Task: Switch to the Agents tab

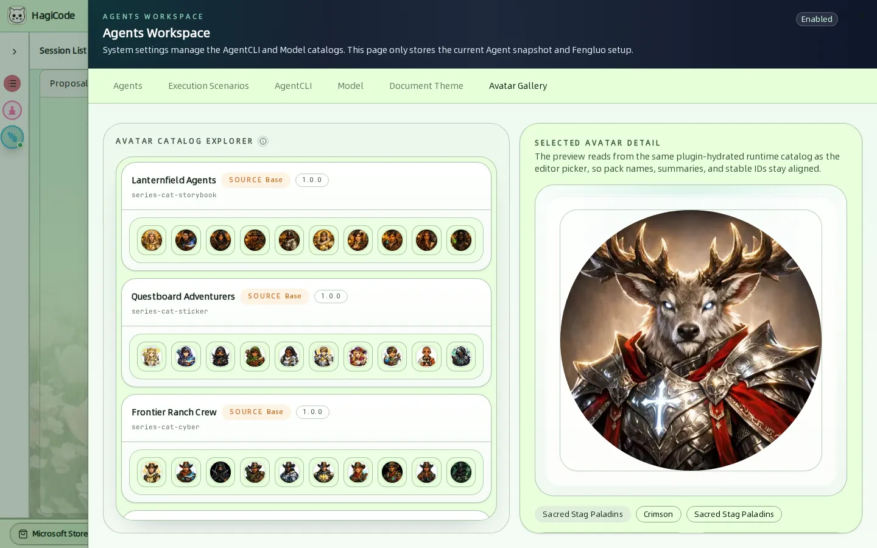Action: (128, 86)
